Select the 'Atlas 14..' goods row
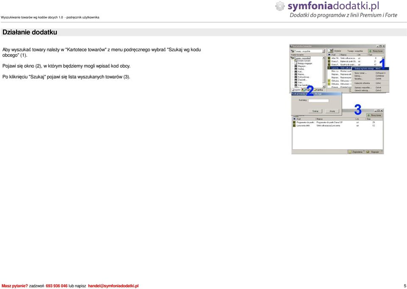Screen dimensions: 407x289 (x=355, y=58)
